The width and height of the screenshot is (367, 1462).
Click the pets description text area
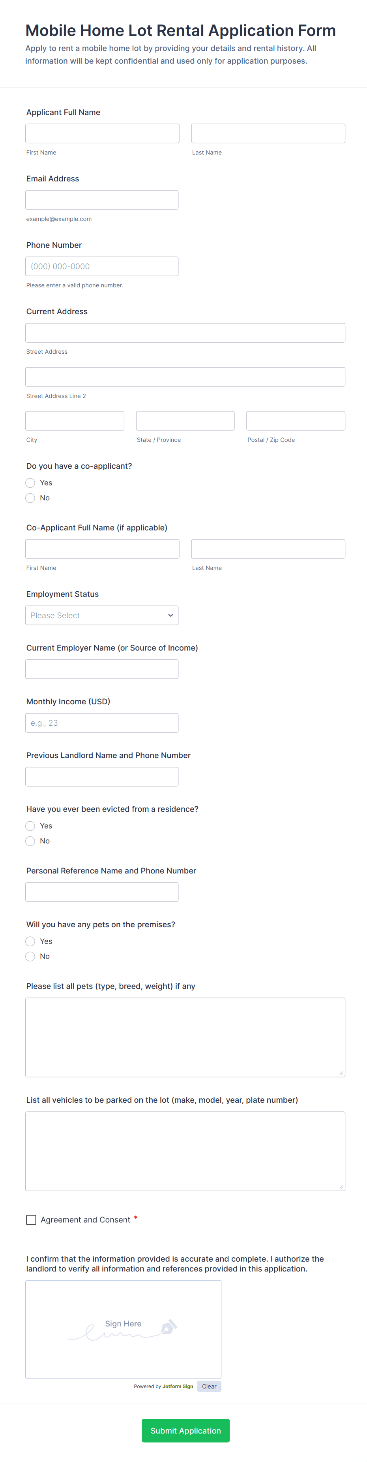(185, 1037)
